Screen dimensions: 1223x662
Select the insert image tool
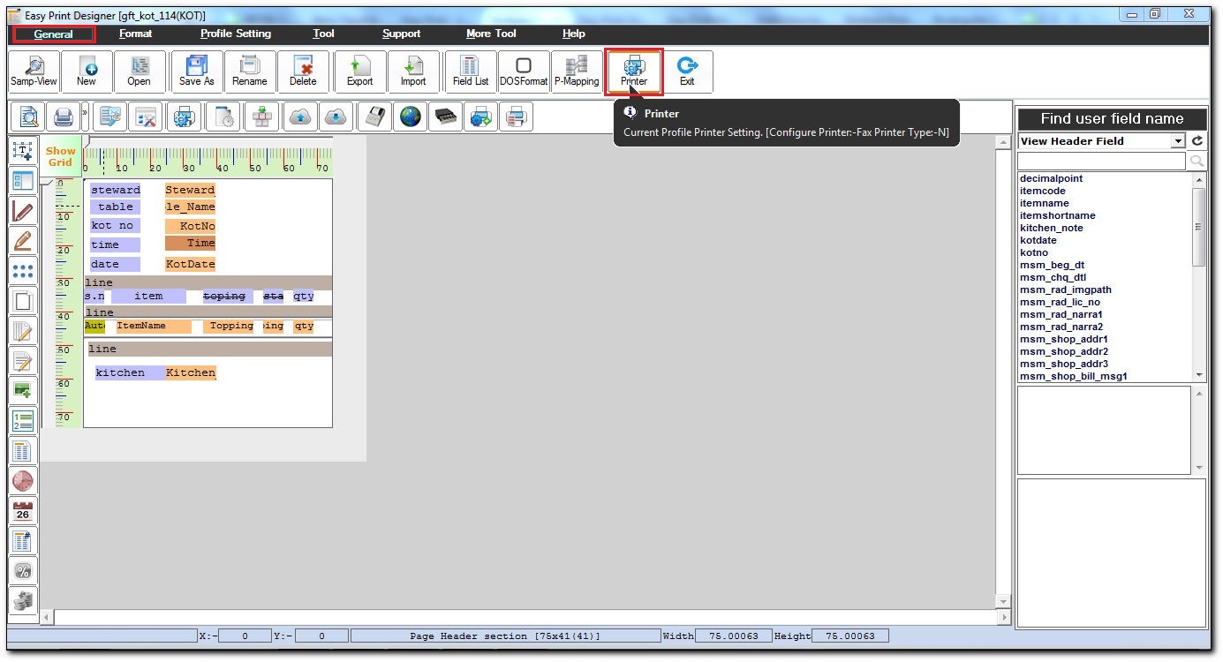click(23, 390)
